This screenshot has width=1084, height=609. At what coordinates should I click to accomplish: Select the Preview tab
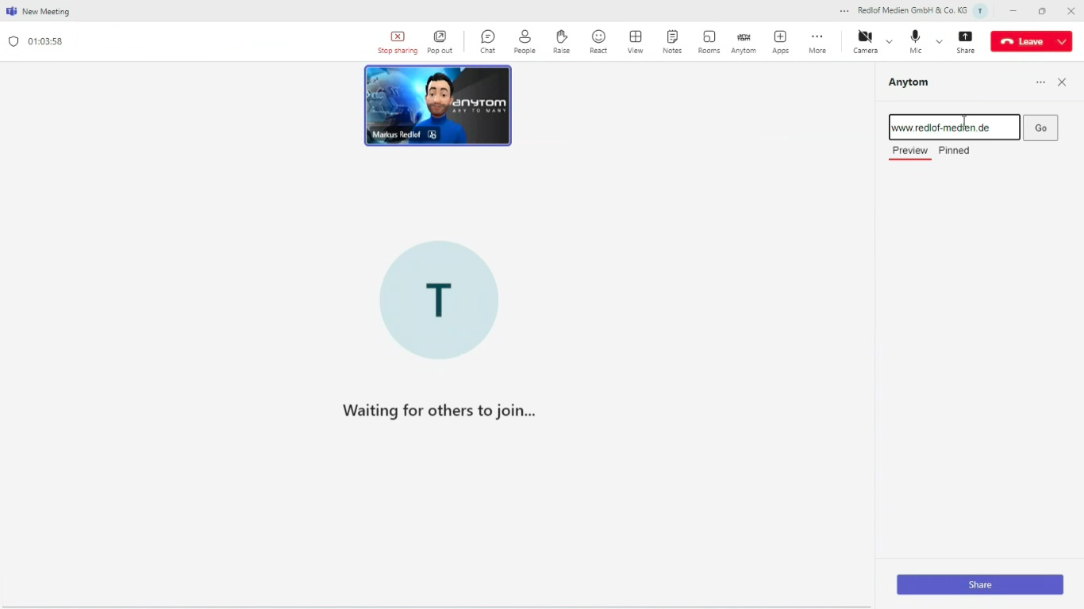909,151
